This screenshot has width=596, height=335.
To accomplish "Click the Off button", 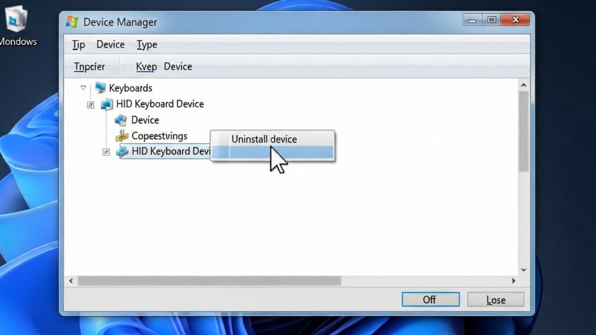I will 431,300.
